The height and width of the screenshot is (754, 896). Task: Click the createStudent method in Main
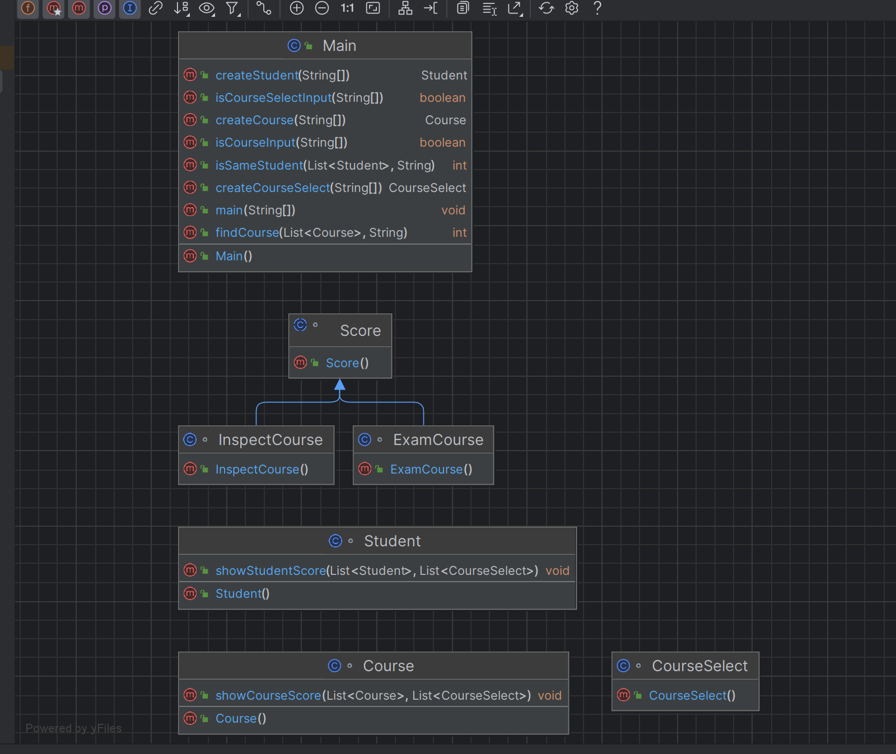coord(256,76)
